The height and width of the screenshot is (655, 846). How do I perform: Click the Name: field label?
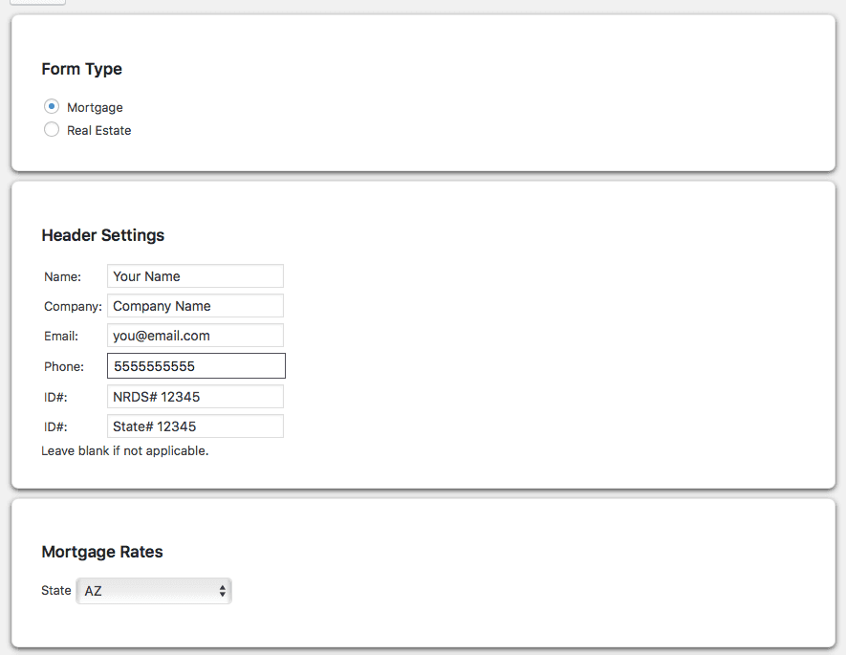[x=62, y=276]
